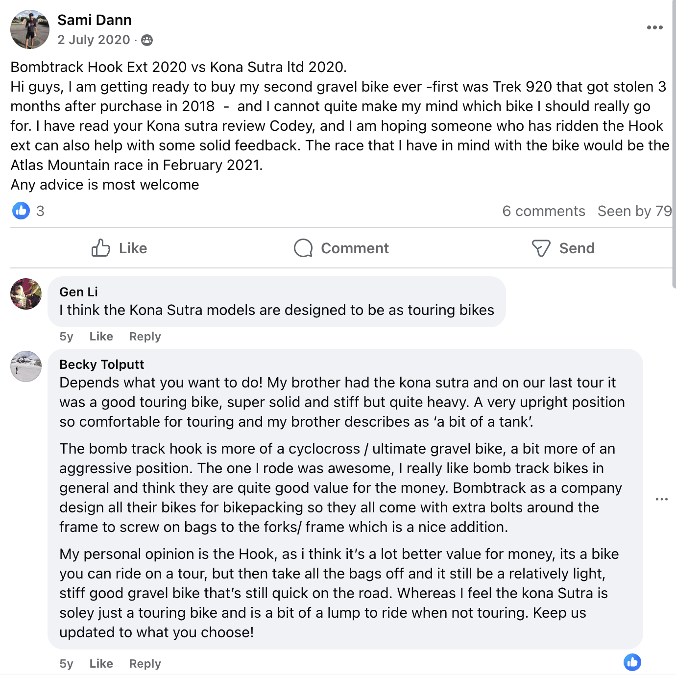Viewport: 676px width, 675px height.
Task: Click Becky Tolputt's name on comment
Action: 101,364
